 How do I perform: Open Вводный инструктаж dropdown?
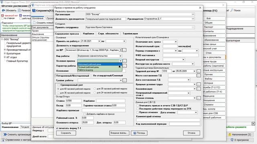(183, 60)
